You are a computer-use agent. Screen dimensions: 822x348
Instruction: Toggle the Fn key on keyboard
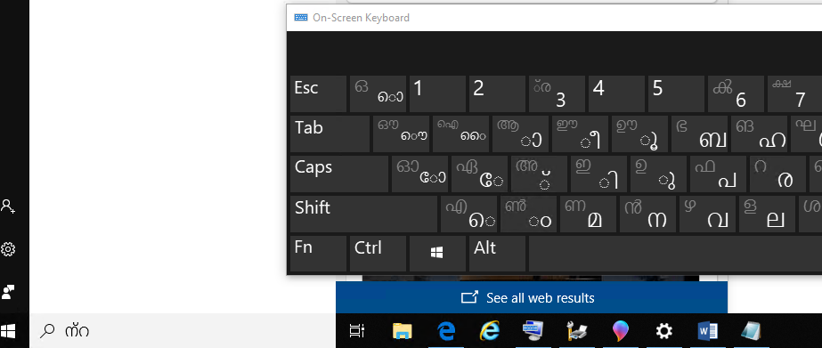(318, 254)
